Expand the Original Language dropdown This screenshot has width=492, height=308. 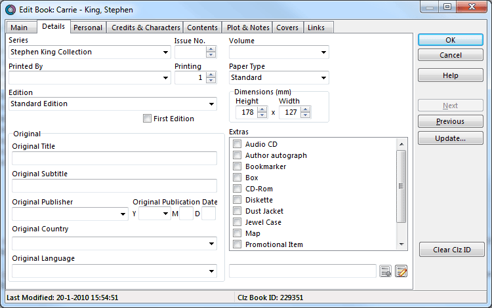coord(211,271)
